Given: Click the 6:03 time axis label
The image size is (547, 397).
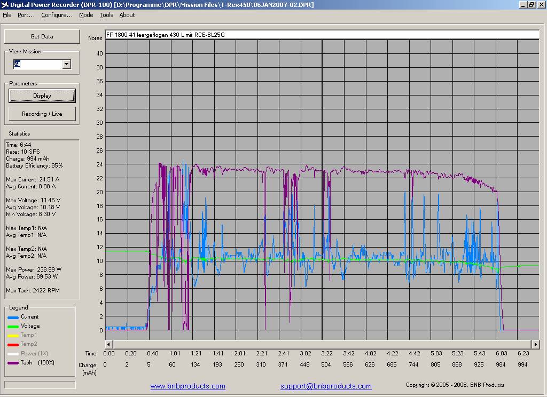Looking at the screenshot, I should [x=501, y=353].
